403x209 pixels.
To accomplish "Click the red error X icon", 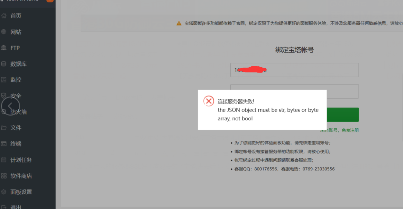I will point(209,101).
